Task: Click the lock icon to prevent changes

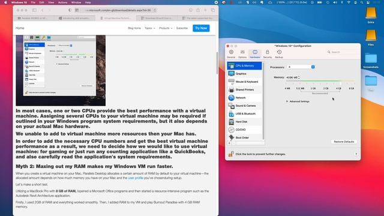Action: click(230, 154)
